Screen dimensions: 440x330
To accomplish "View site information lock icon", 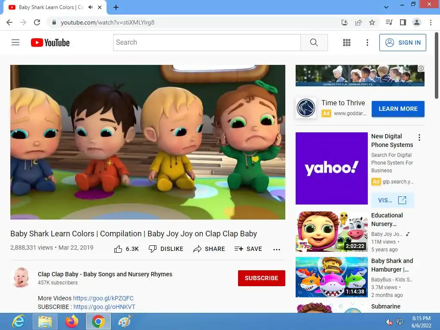I will point(54,22).
